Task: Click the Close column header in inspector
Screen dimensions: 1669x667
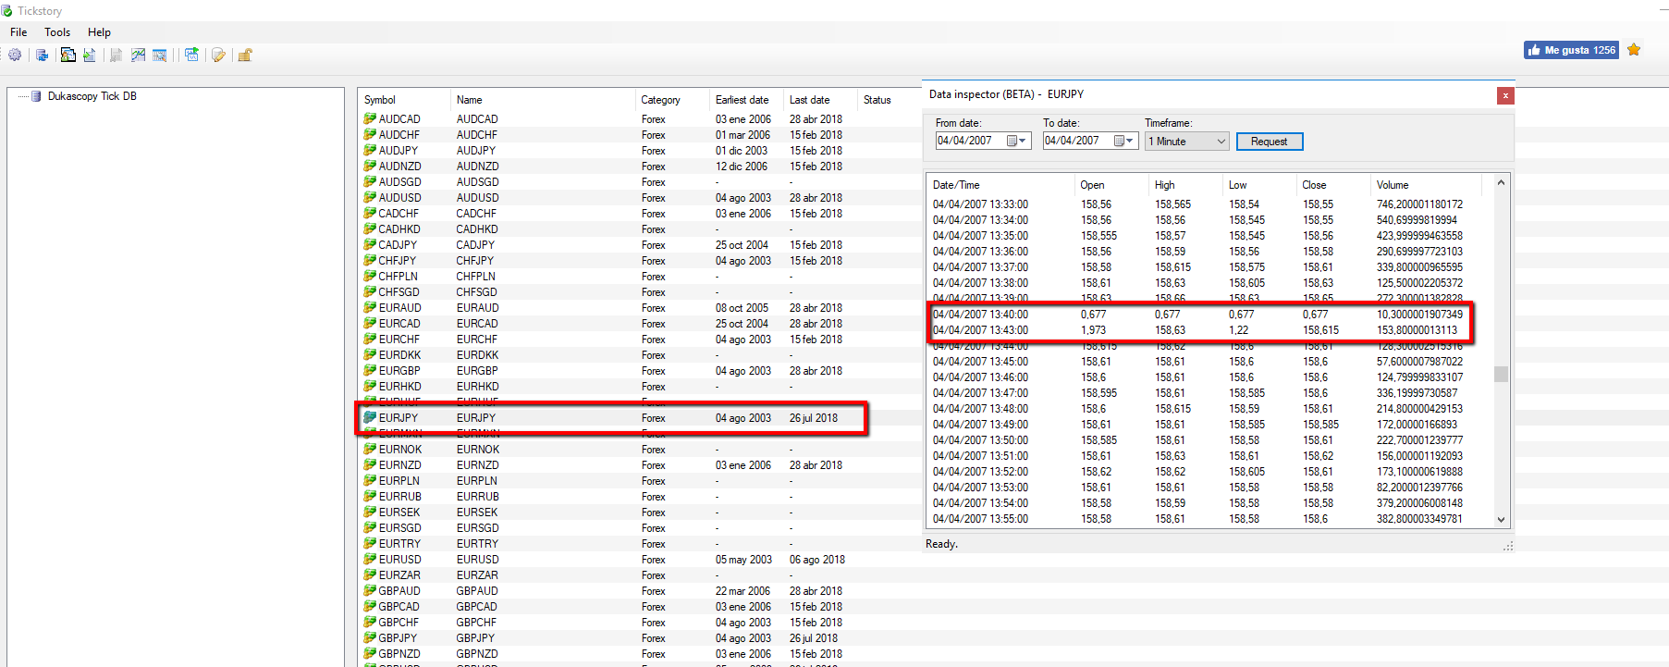Action: [x=1333, y=185]
